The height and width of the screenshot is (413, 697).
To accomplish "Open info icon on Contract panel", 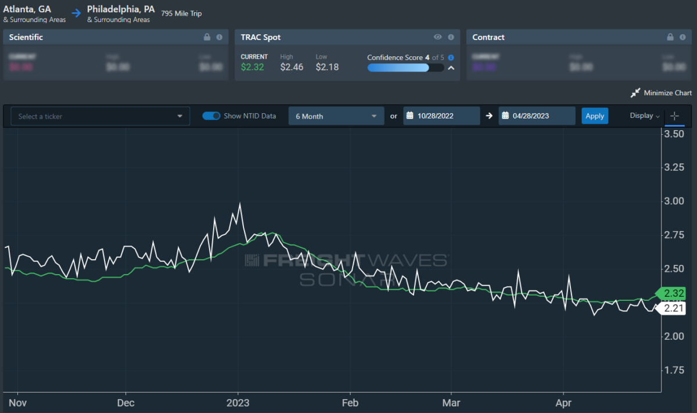I will tap(682, 37).
